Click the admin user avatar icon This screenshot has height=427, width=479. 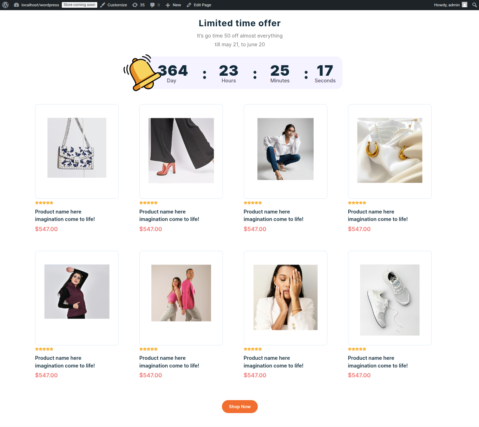point(465,5)
